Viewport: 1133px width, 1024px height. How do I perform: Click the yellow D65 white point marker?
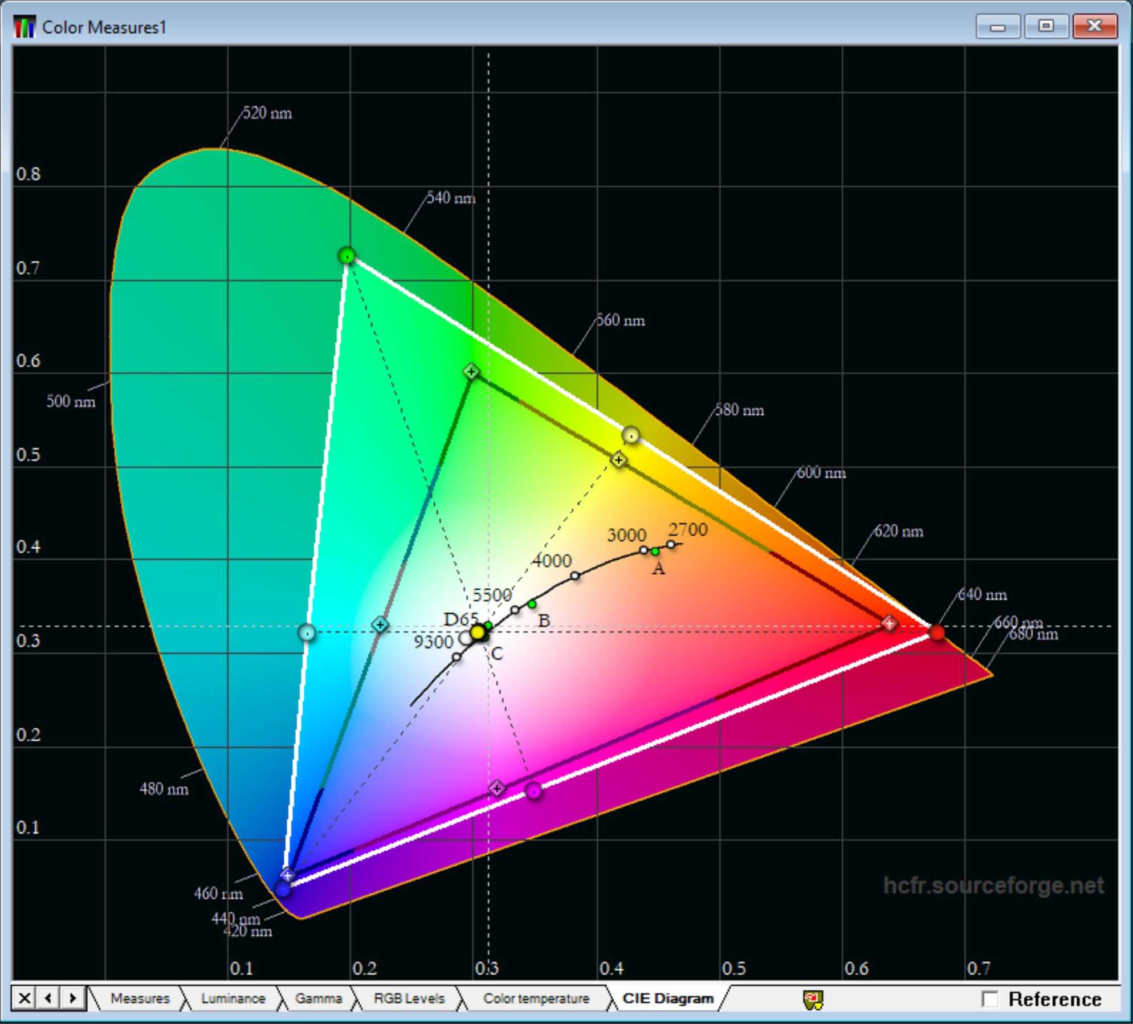click(x=478, y=633)
